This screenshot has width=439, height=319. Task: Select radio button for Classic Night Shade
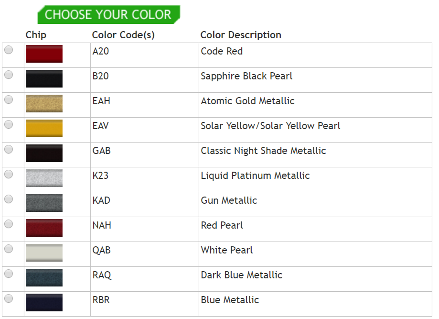(9, 149)
